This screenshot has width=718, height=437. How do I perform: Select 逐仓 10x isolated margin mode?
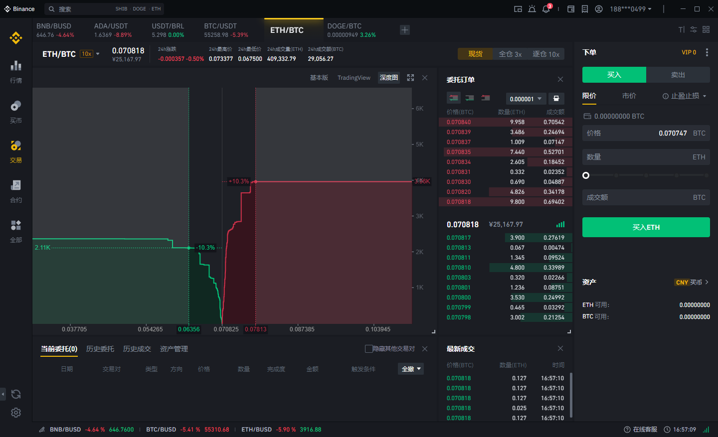point(546,54)
